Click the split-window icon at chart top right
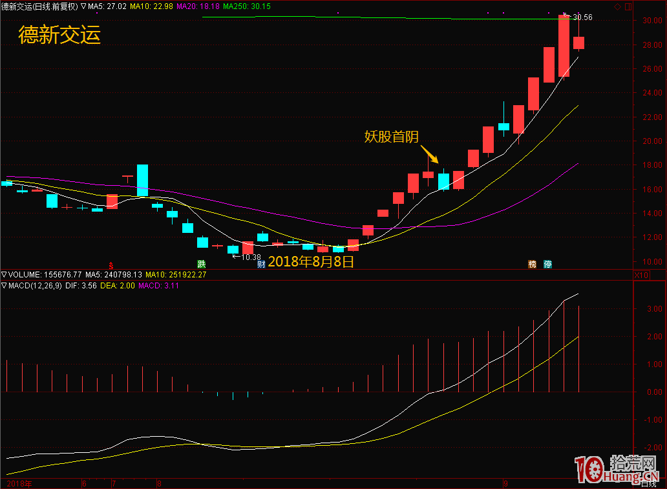This screenshot has height=489, width=667. pyautogui.click(x=628, y=7)
